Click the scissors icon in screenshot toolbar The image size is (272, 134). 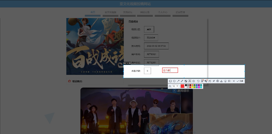[202, 81]
